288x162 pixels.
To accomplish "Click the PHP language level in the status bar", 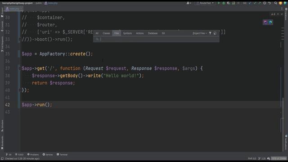I will tap(252, 158).
